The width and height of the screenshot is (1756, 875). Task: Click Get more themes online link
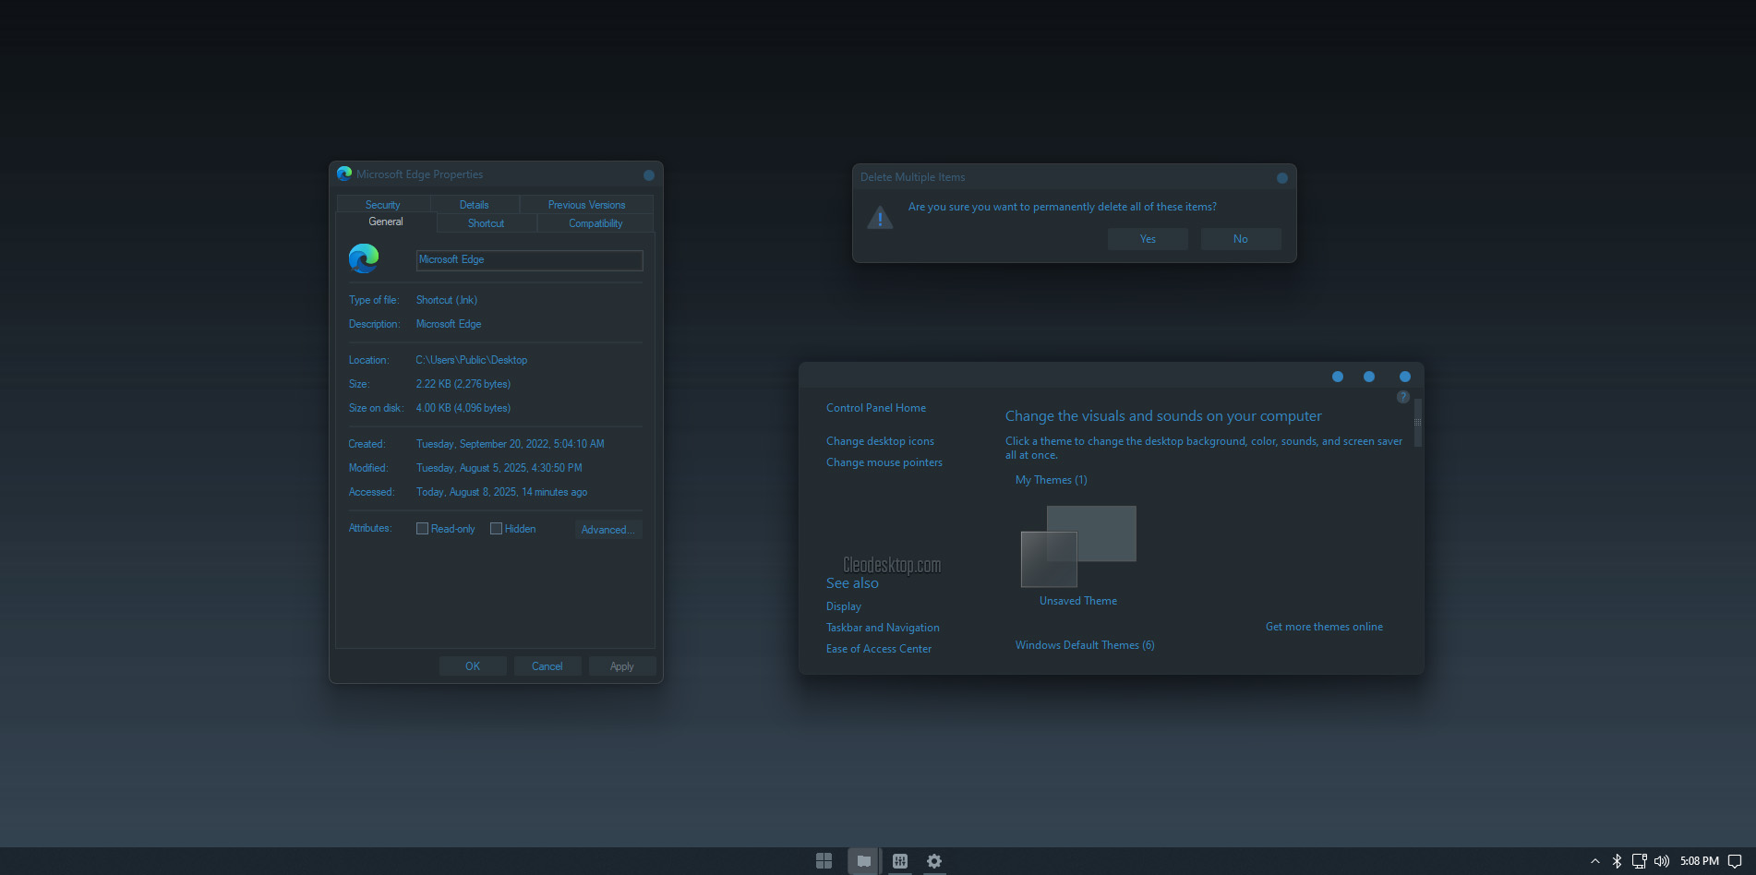point(1324,627)
